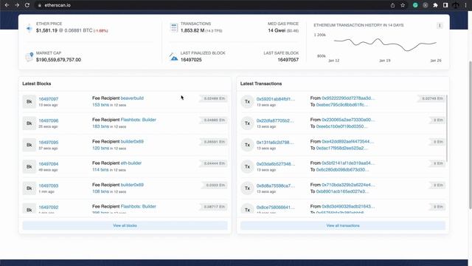This screenshot has height=266, width=472.
Task: Open eth-builder fee recipient link
Action: [x=131, y=163]
